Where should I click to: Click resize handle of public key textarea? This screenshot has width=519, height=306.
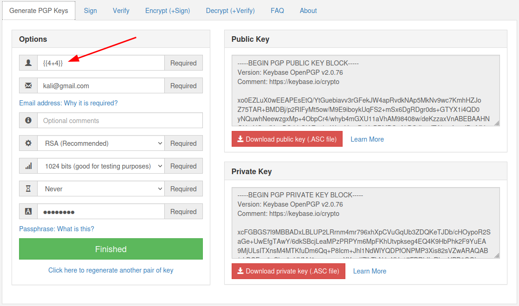point(497,123)
